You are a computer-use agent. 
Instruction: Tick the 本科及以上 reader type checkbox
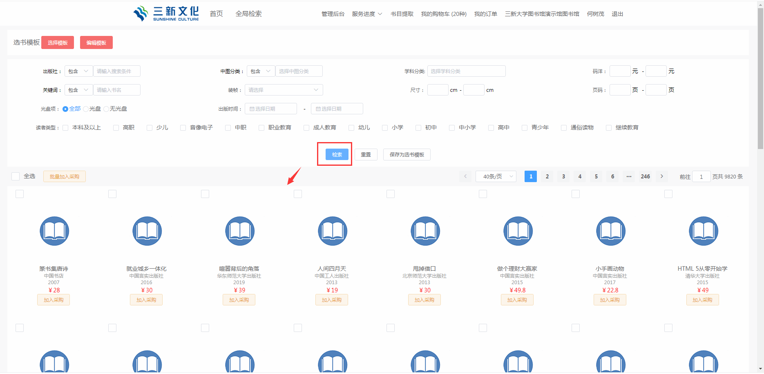pyautogui.click(x=65, y=128)
